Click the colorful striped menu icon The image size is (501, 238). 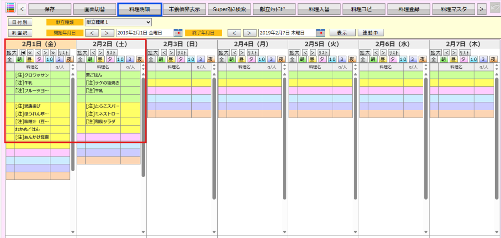(x=10, y=8)
